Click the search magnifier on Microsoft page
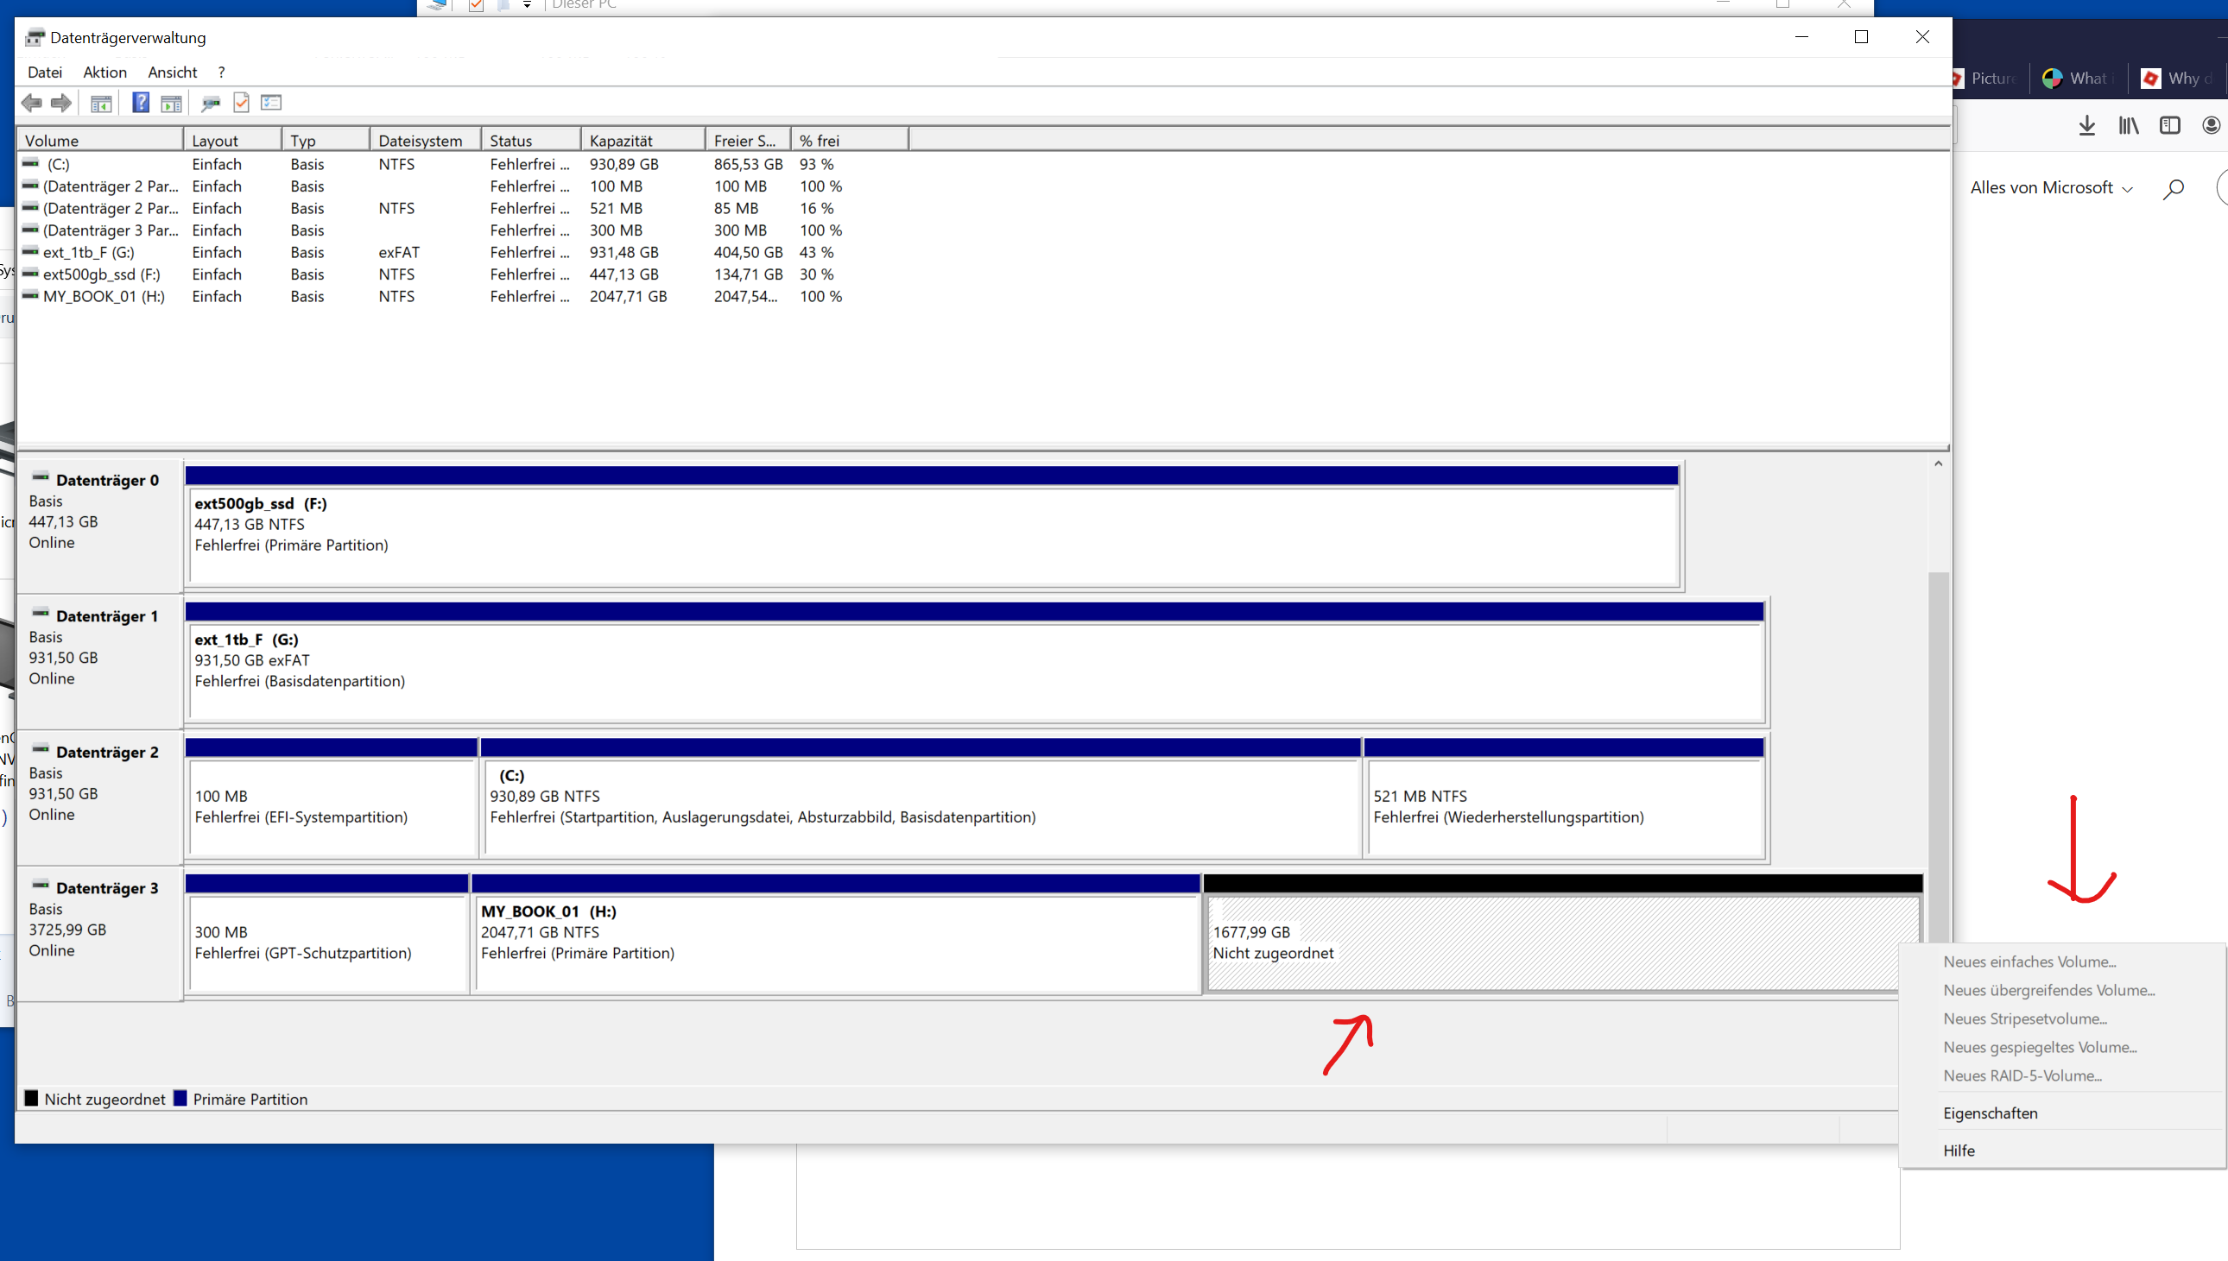 (x=2173, y=189)
